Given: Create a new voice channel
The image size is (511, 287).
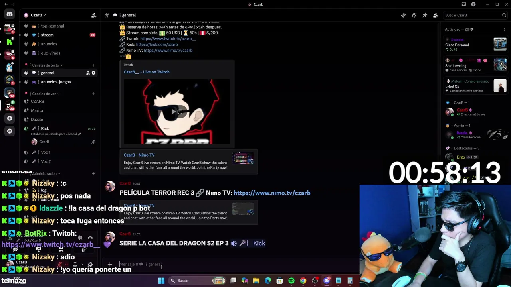Looking at the screenshot, I should point(93,94).
